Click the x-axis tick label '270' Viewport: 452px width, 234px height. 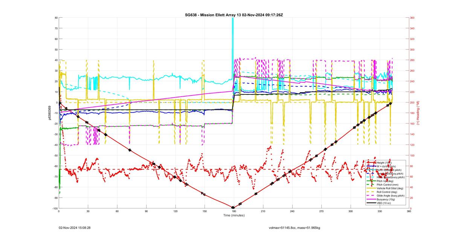[321, 211]
